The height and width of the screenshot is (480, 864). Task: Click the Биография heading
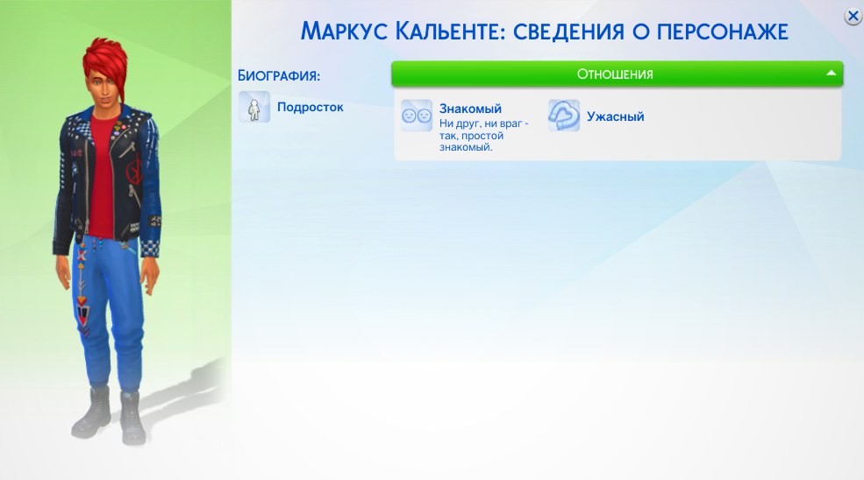click(279, 76)
